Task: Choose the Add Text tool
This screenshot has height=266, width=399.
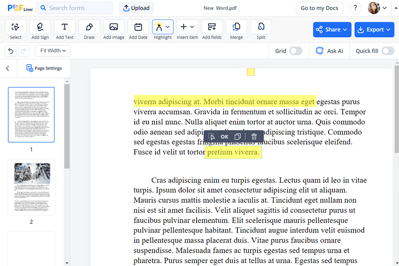Action: 64,27
